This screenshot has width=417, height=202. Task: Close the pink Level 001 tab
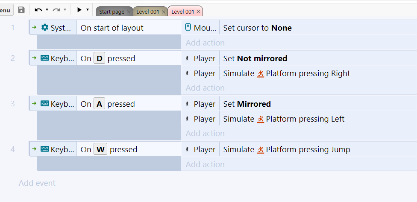point(198,11)
